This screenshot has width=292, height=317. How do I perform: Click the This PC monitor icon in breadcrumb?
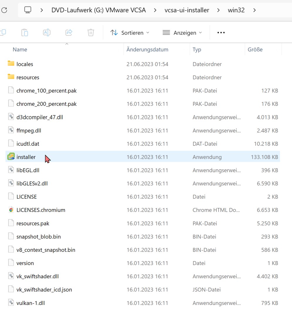[28, 10]
